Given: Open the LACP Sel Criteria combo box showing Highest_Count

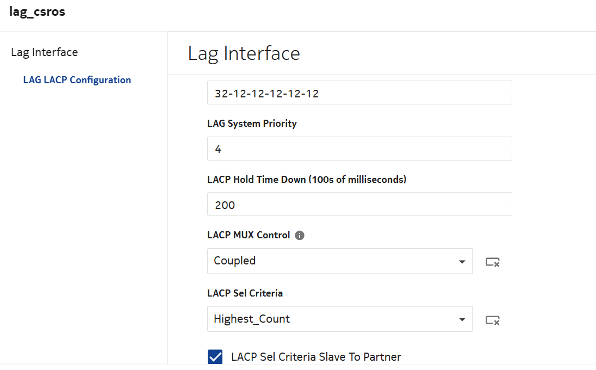Looking at the screenshot, I should (x=332, y=319).
